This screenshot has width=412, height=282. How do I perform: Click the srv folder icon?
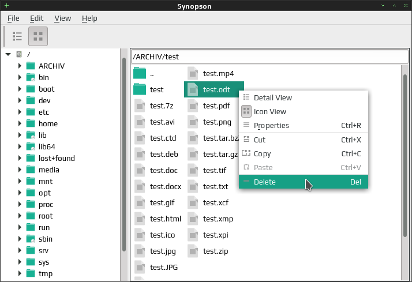pyautogui.click(x=31, y=250)
